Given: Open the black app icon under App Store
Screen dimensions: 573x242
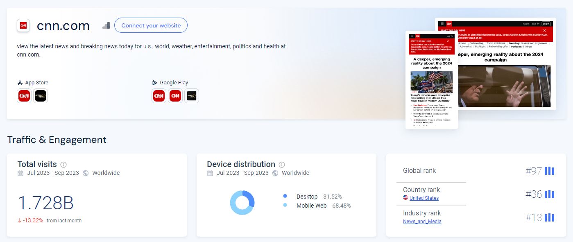Looking at the screenshot, I should pos(41,96).
